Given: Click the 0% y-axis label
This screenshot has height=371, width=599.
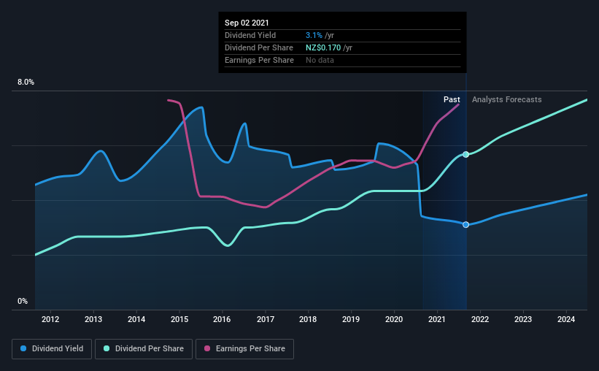Looking at the screenshot, I should click(x=23, y=302).
